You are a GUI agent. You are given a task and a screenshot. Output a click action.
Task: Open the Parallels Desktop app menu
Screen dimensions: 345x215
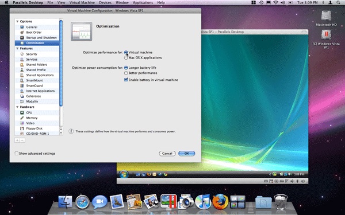28,3
